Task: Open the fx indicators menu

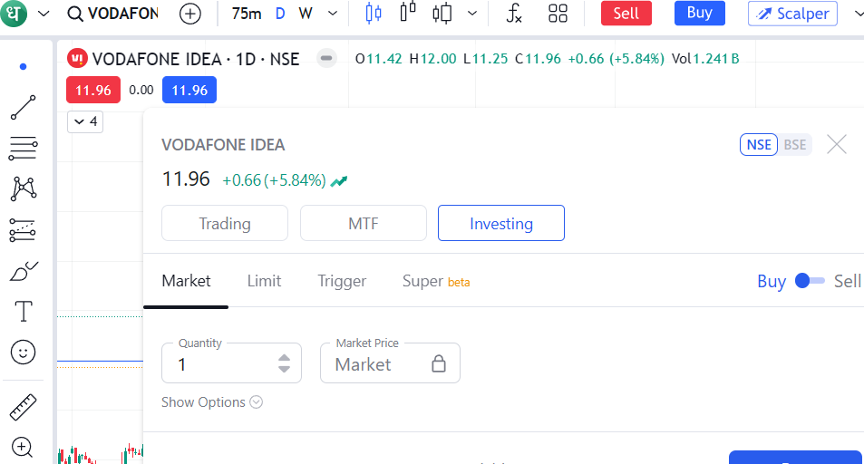Action: pos(514,14)
